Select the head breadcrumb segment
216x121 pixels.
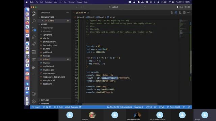[100, 17]
